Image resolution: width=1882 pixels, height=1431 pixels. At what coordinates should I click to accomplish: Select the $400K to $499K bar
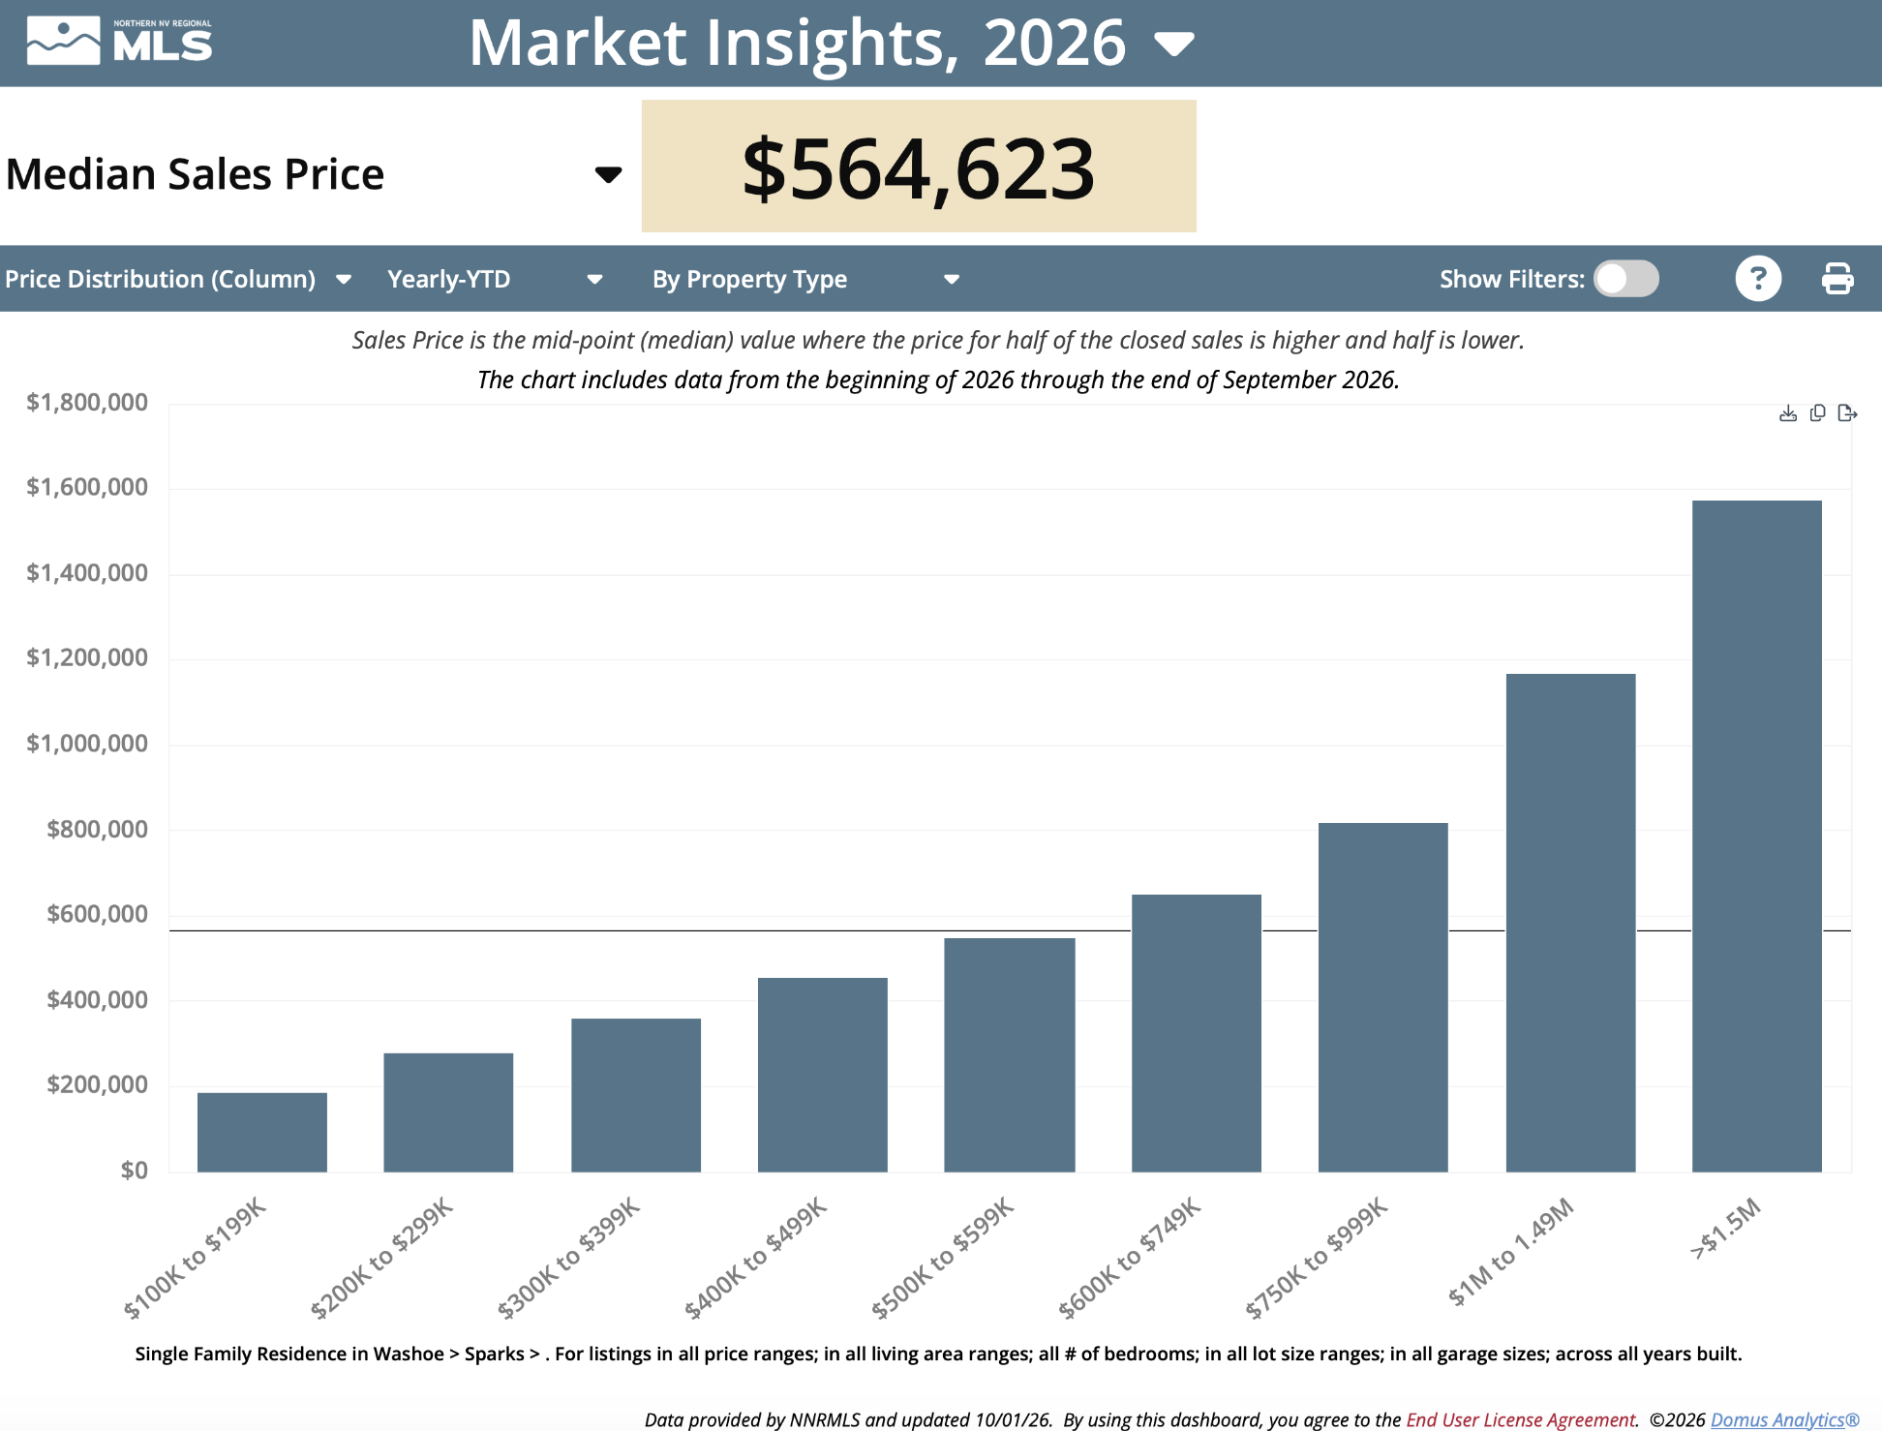[823, 1075]
